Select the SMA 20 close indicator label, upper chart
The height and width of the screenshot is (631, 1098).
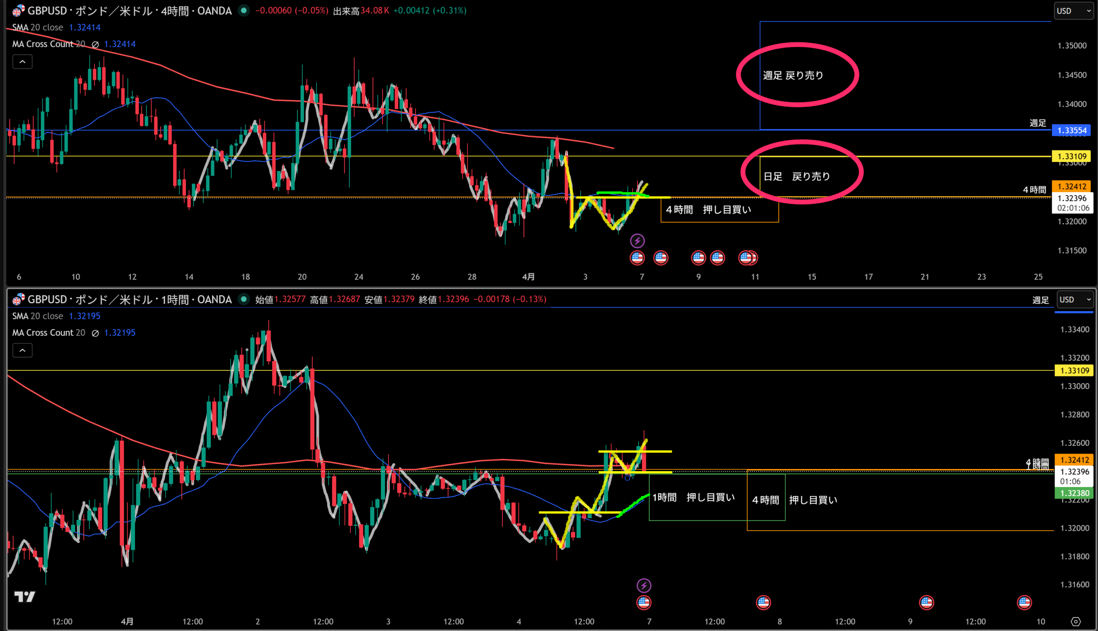coord(38,27)
